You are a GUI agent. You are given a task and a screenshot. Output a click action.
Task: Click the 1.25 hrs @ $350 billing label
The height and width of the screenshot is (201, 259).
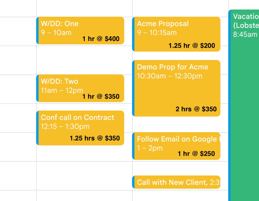point(95,138)
